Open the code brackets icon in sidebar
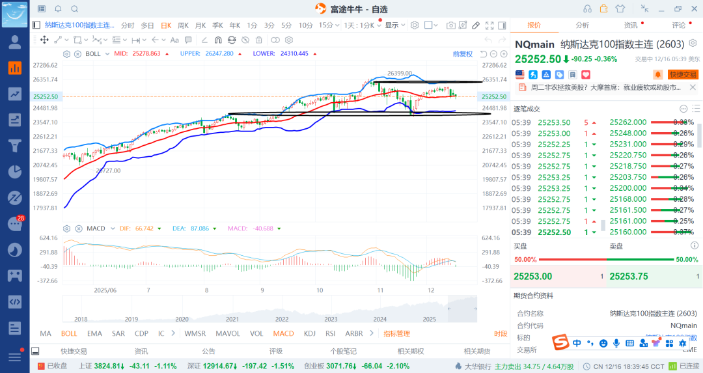Viewport: 703px width, 373px height. click(x=15, y=301)
